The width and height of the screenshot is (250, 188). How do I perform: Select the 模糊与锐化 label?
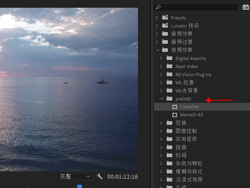click(x=189, y=171)
